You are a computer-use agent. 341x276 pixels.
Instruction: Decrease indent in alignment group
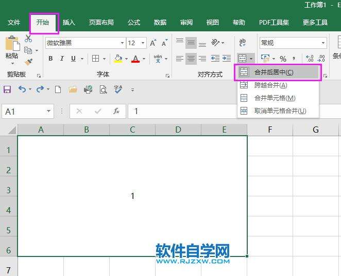point(215,59)
